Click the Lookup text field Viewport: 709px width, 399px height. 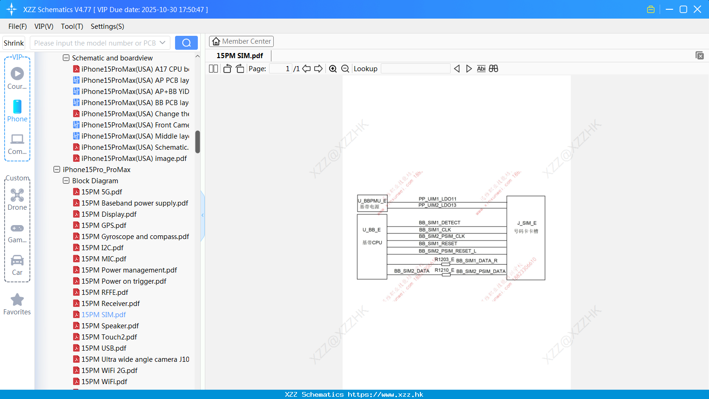[416, 68]
